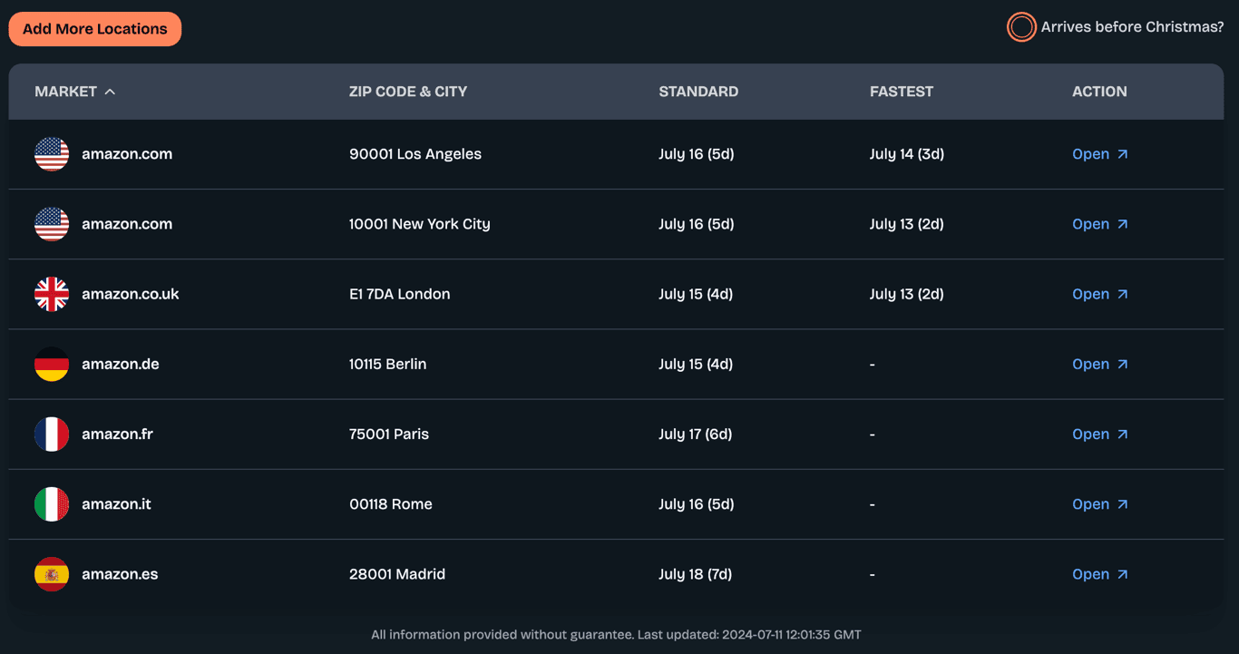The width and height of the screenshot is (1239, 654).
Task: Click the Spanish flag icon for amazon.es
Action: (52, 574)
